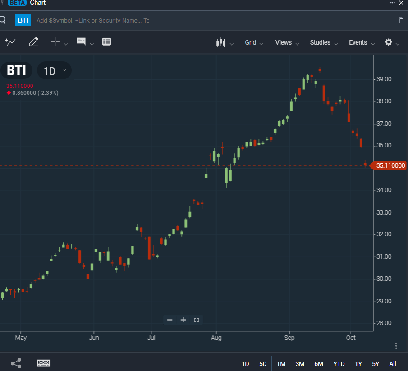Expand the settings gear dropdown arrow

(398, 44)
